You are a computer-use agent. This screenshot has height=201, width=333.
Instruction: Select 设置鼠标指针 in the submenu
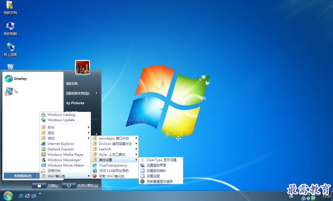(x=161, y=171)
